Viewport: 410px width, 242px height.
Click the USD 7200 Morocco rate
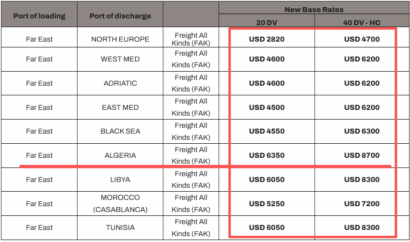(x=362, y=204)
